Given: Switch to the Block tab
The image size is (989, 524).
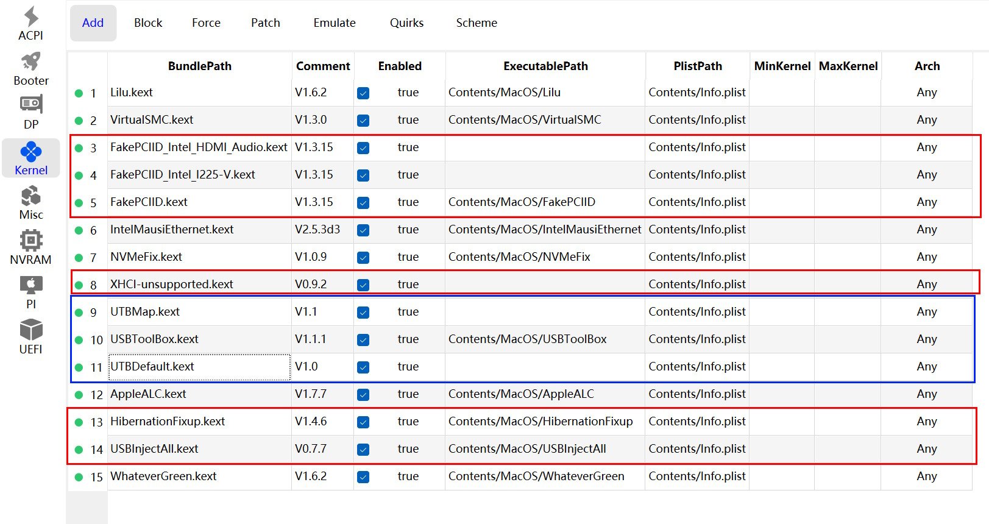Looking at the screenshot, I should click(148, 23).
